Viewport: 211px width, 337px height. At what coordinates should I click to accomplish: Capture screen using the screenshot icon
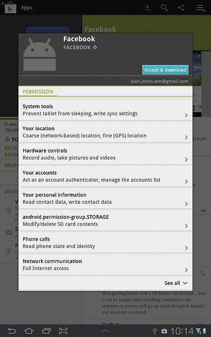click(63, 331)
